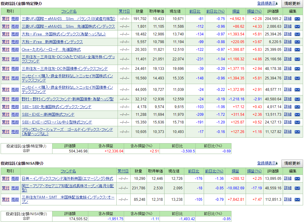Viewport: 304px width, 222px height.
Task: Click envelope icon for ニッセイ外国債券インデックス row
Action: point(297,90)
